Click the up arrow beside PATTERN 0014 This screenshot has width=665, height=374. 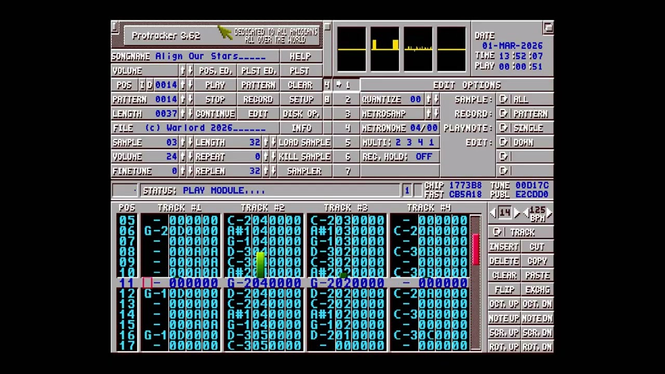182,99
